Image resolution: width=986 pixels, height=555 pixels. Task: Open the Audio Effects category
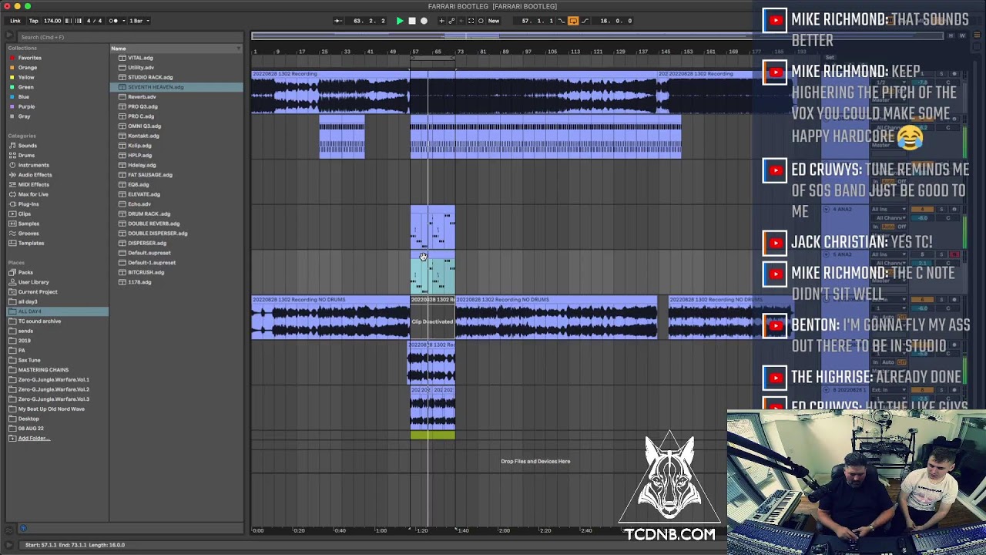pyautogui.click(x=35, y=175)
